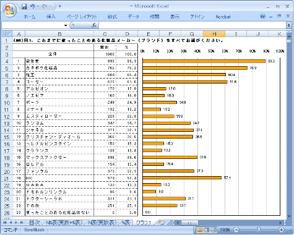
Task: Click the insert function fx icon
Action: pos(94,25)
